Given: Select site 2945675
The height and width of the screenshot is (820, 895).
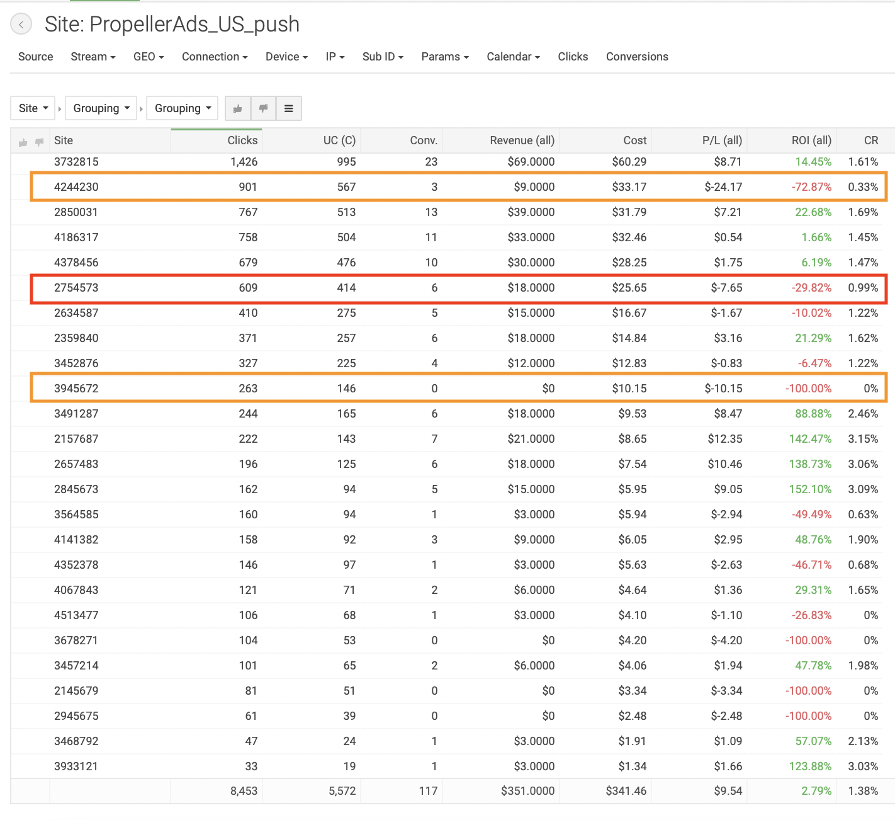Looking at the screenshot, I should point(76,716).
